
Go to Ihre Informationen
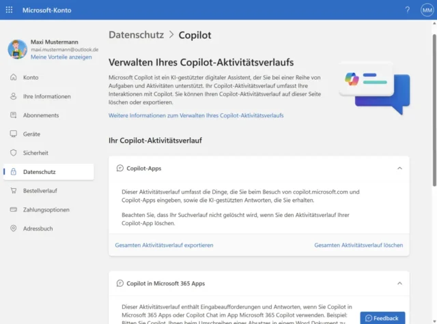coord(48,96)
